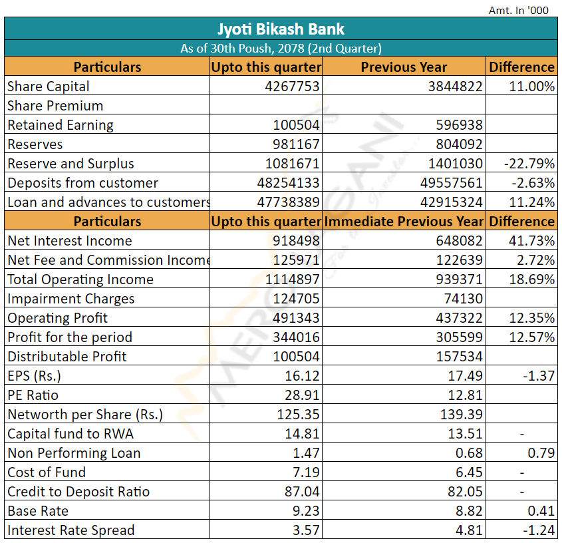Select the value 918498

click(x=296, y=241)
